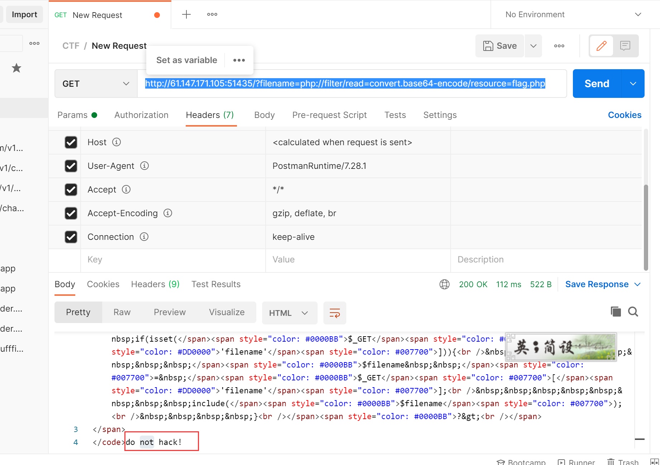Screen dimensions: 660x465
Task: Click the edit pencil icon
Action: [601, 46]
